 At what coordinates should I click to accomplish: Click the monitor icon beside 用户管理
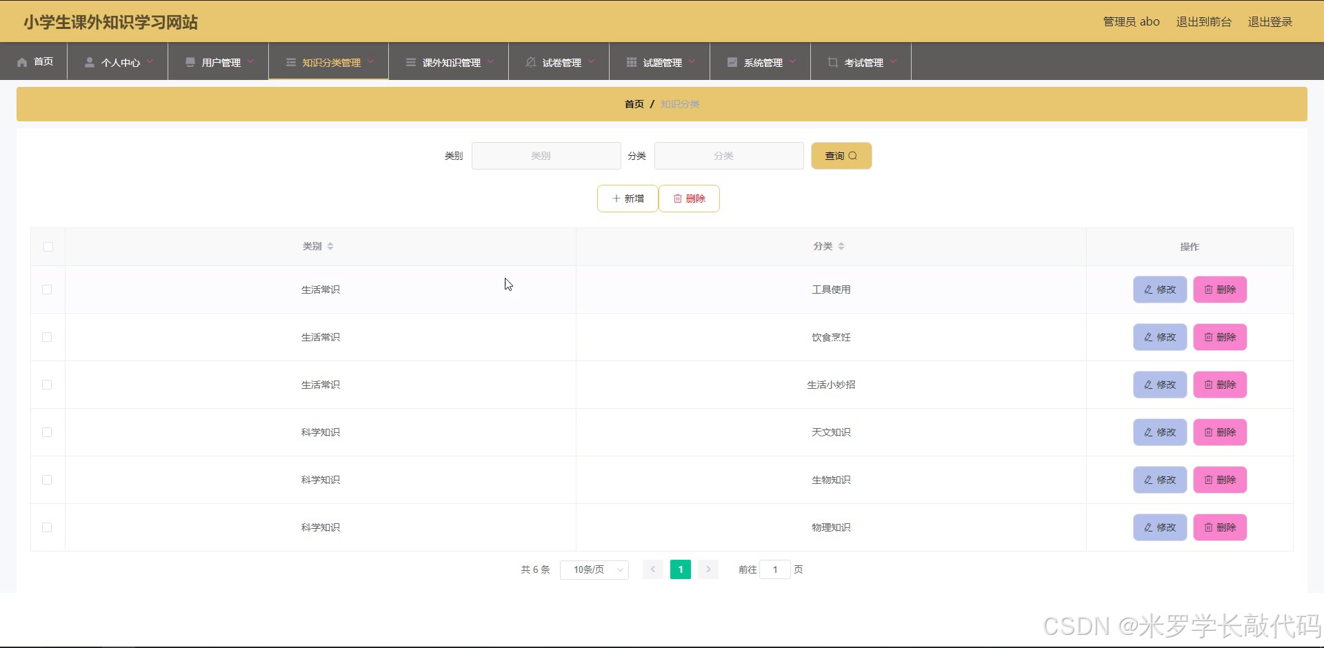click(190, 62)
